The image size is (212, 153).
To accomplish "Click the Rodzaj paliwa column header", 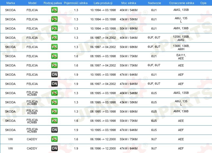I will point(53,3).
